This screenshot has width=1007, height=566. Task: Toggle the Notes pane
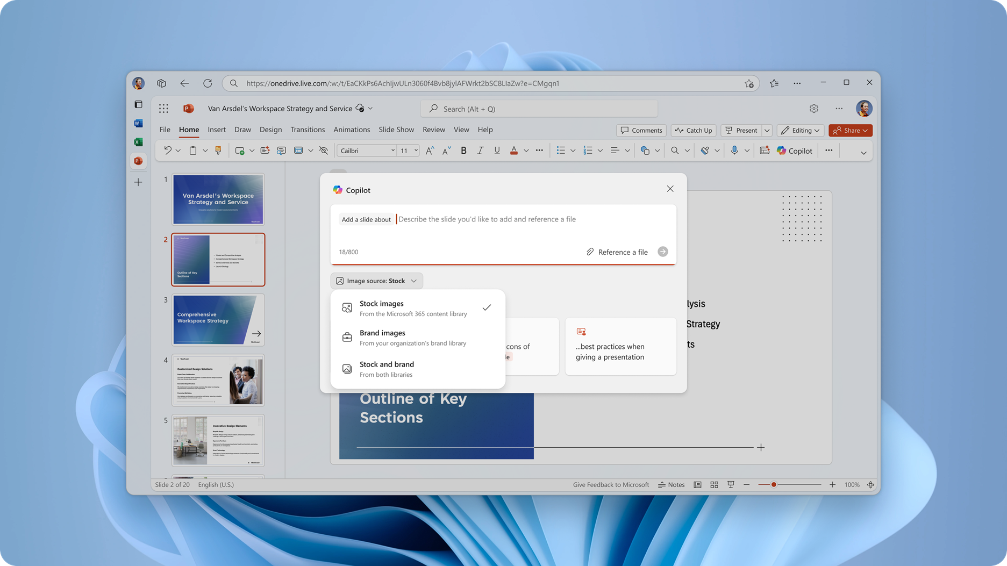click(672, 485)
